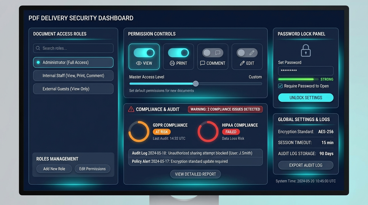This screenshot has width=368, height=205.
Task: Toggle the PRINT permission switch
Action: coord(178,53)
